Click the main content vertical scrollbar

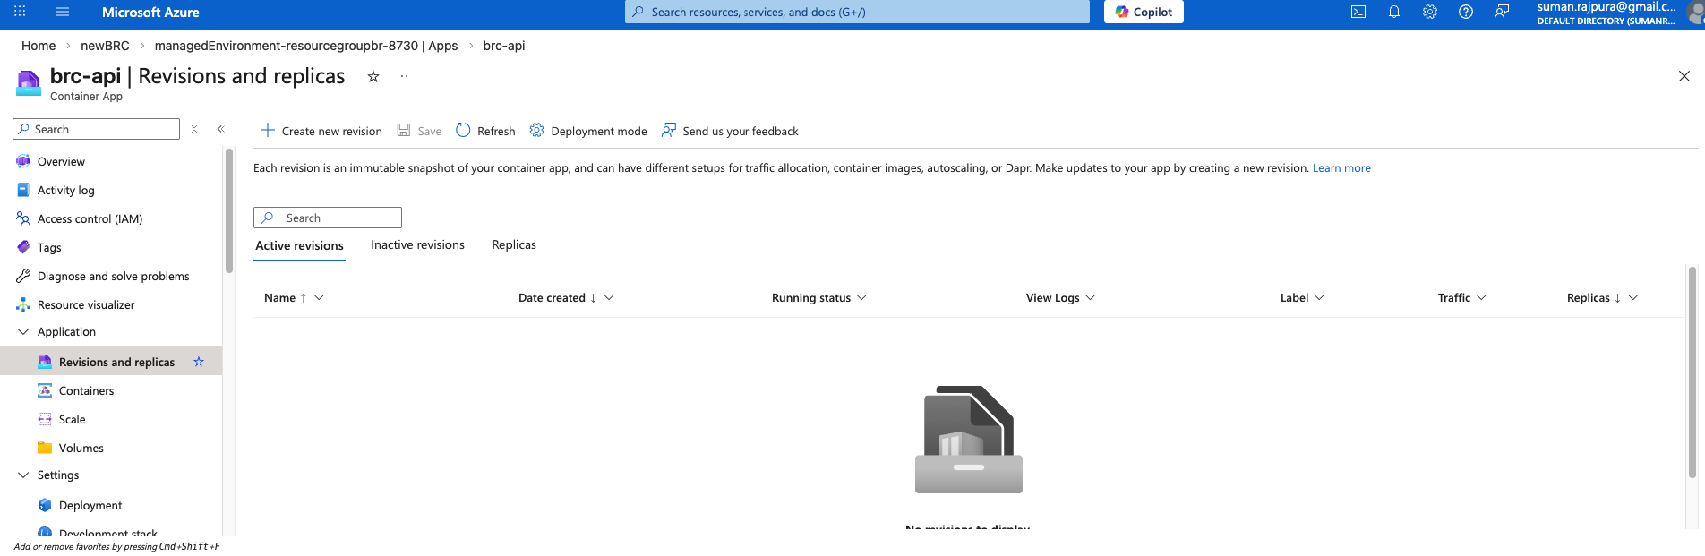[1692, 374]
